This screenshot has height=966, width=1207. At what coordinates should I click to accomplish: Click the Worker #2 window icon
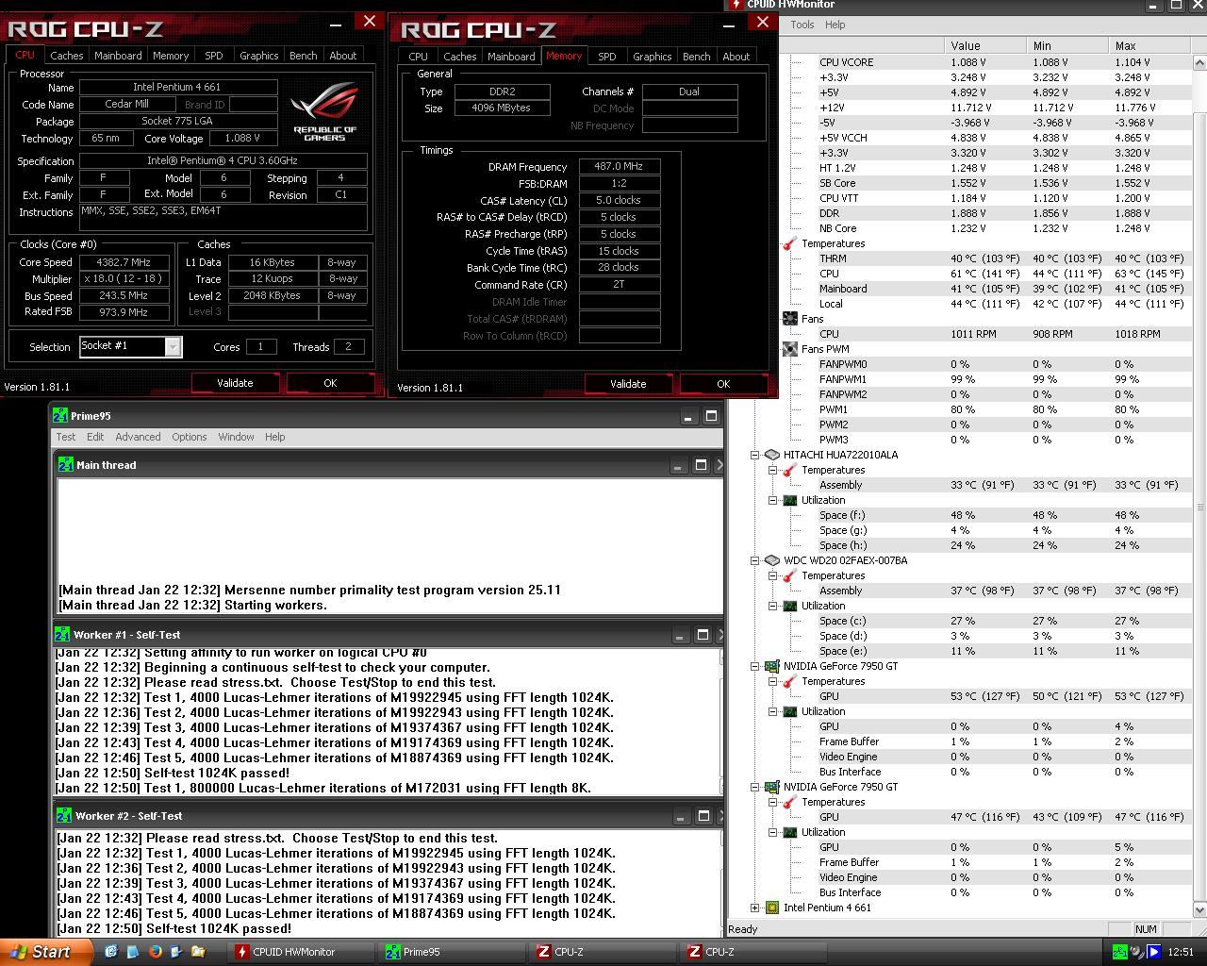coord(64,815)
